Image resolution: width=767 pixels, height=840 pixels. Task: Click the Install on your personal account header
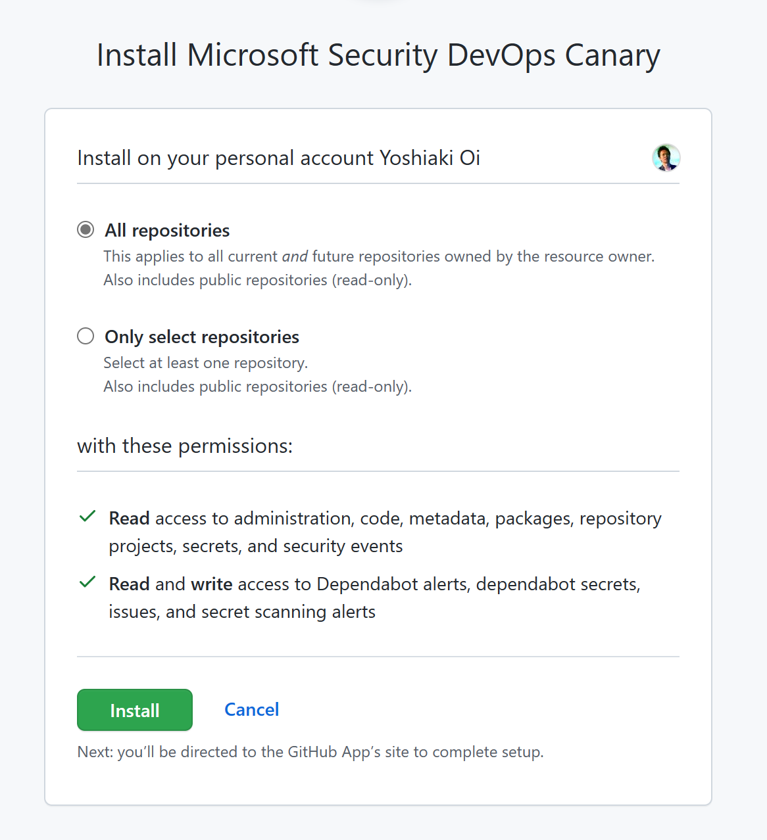pos(278,158)
